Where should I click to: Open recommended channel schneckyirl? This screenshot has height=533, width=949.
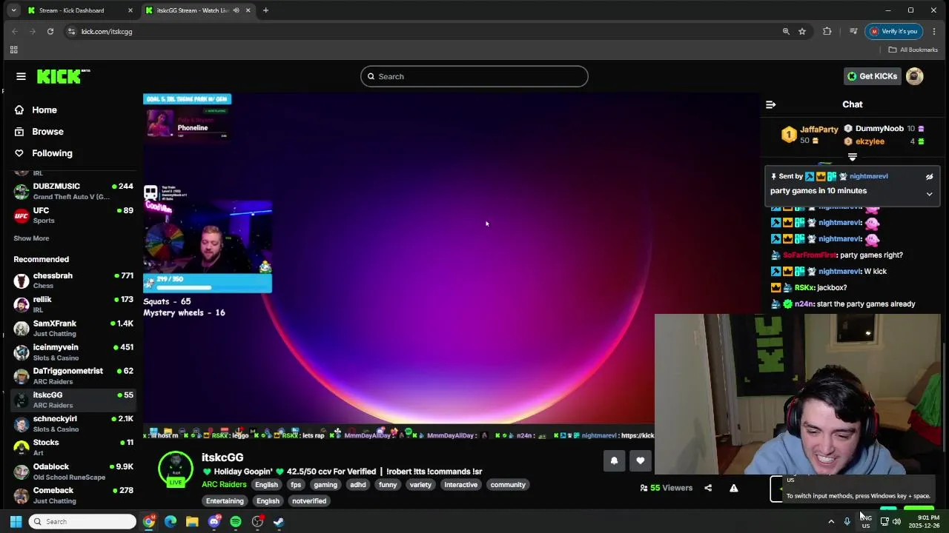[73, 423]
